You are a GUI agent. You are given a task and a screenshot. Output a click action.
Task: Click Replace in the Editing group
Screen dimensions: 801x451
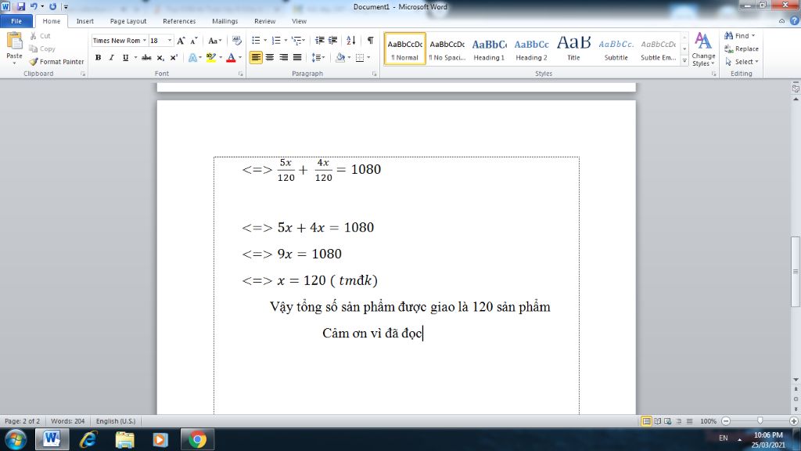pos(742,49)
